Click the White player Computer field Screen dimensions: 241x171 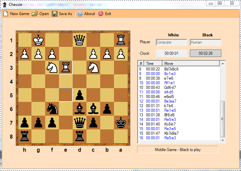pyautogui.click(x=172, y=42)
